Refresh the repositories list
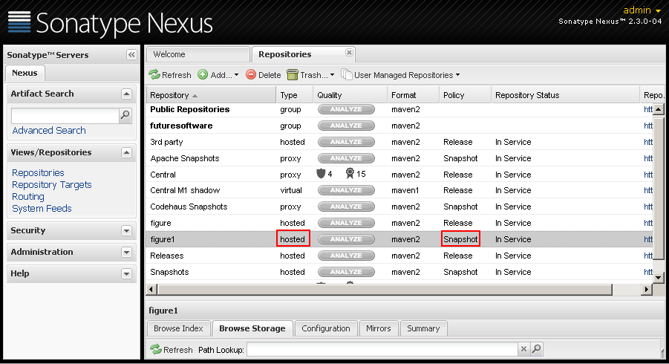 (x=170, y=75)
